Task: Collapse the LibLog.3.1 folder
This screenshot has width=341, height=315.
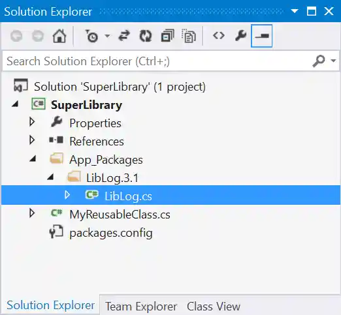Action: click(x=50, y=177)
